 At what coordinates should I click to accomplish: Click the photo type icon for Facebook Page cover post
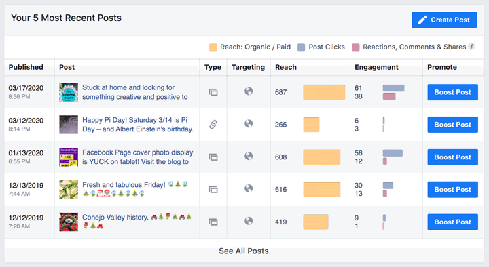213,157
